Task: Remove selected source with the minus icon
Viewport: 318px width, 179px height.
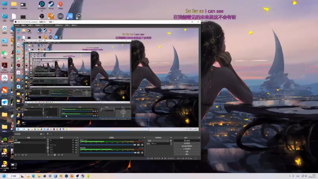Action: [52, 155]
